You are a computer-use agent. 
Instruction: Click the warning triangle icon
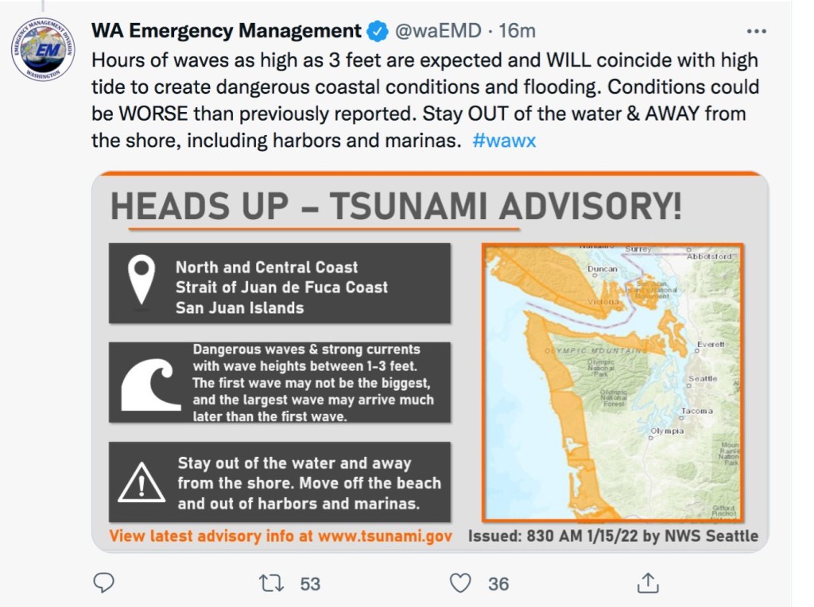coord(141,482)
